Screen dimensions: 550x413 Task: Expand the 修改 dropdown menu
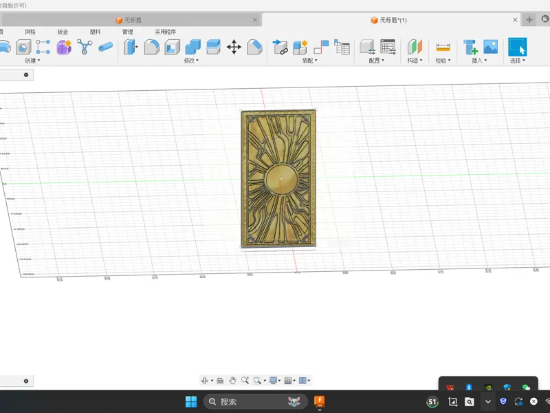191,61
